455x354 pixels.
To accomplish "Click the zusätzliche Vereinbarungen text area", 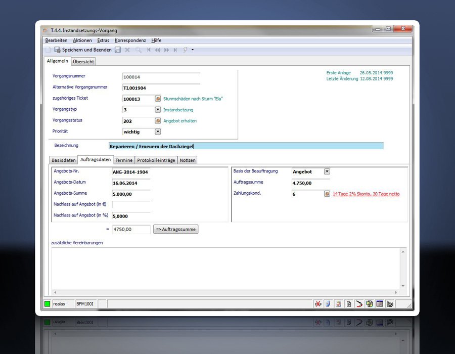I will (226, 269).
